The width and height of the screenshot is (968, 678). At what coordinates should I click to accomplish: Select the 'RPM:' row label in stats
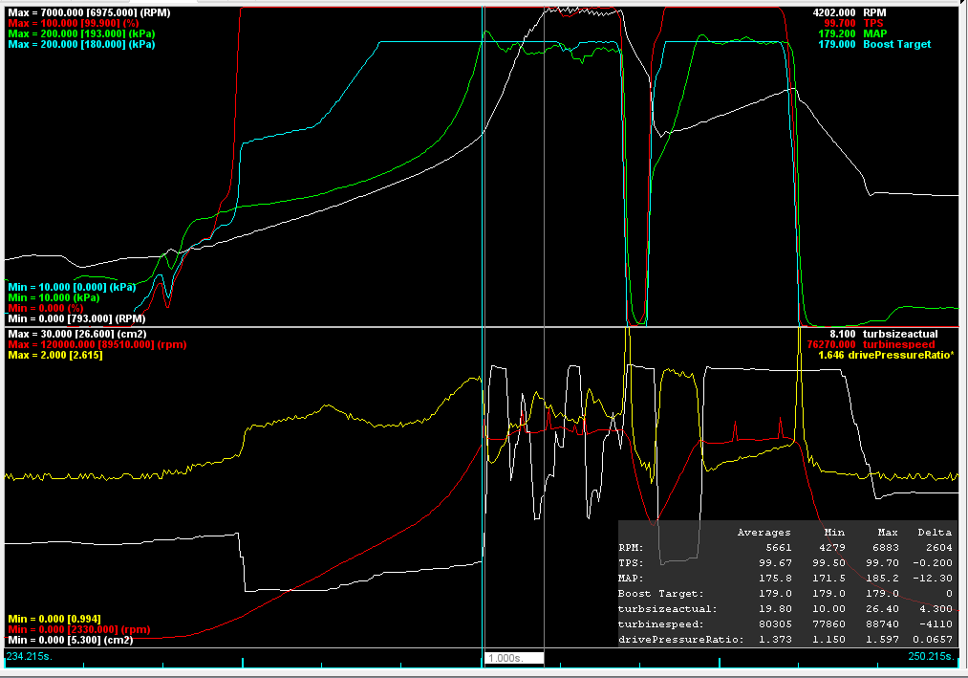[x=631, y=548]
